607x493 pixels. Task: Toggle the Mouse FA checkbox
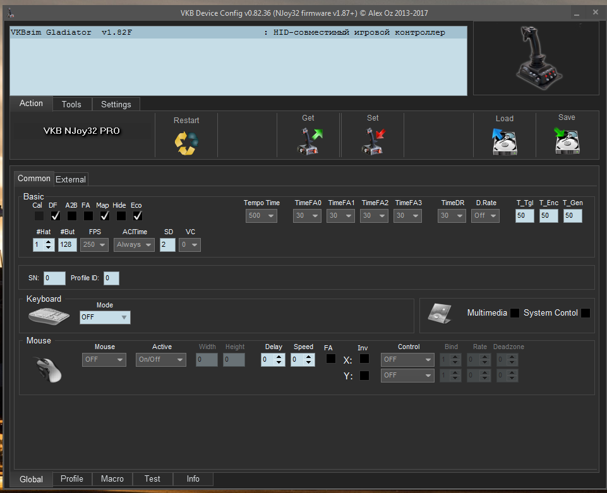click(x=330, y=359)
